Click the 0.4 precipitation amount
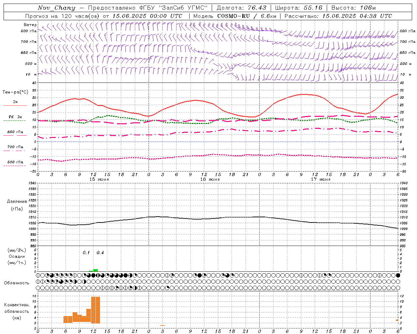Viewport: 417px width, 334px height. pos(100,253)
